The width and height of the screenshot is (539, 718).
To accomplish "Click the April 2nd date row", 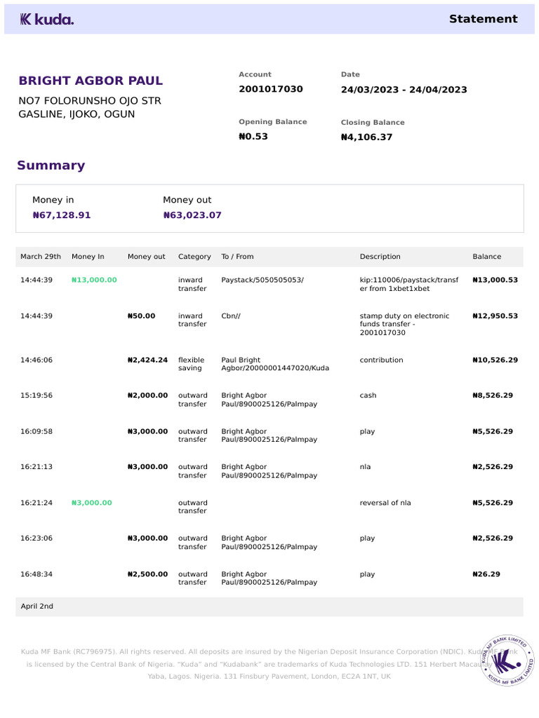I will pos(37,607).
